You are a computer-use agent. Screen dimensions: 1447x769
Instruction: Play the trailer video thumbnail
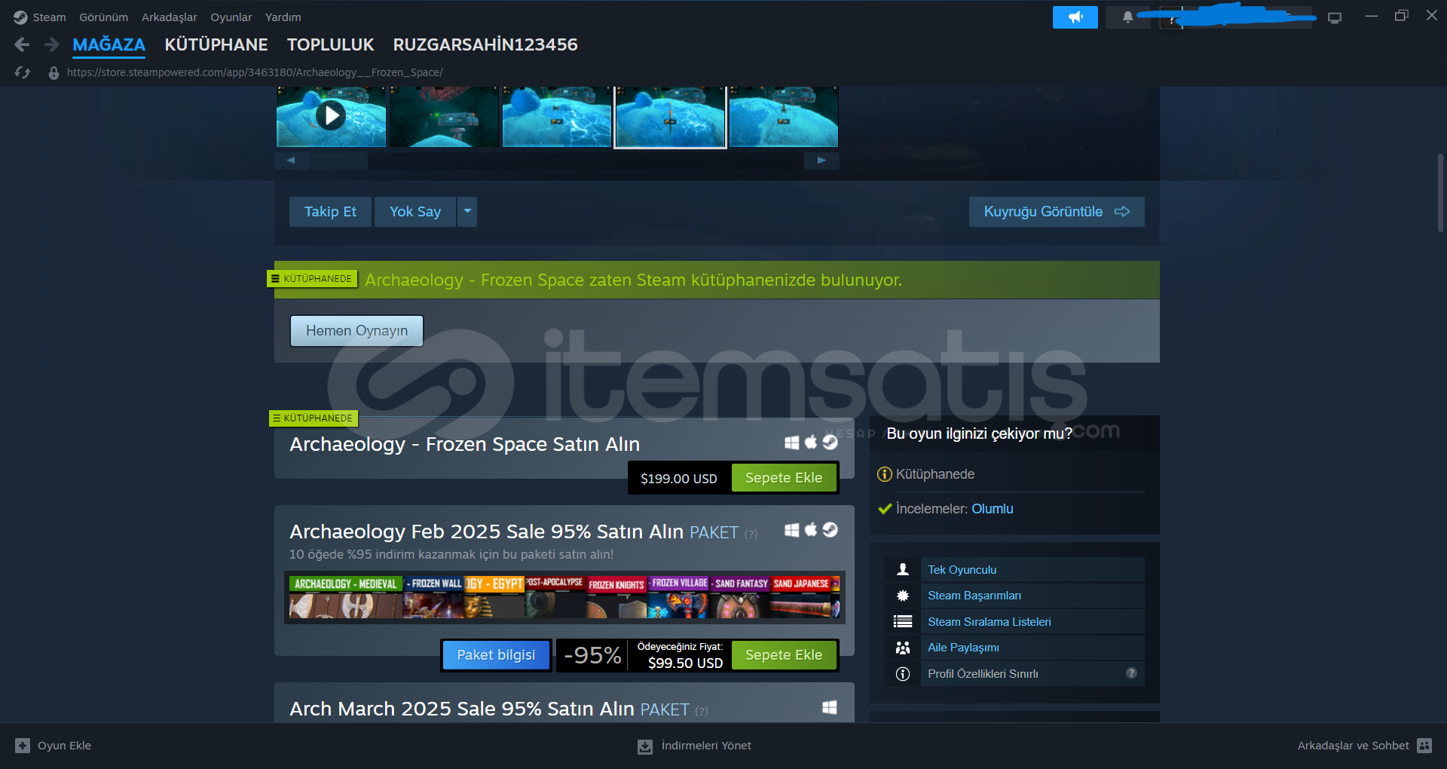click(331, 116)
